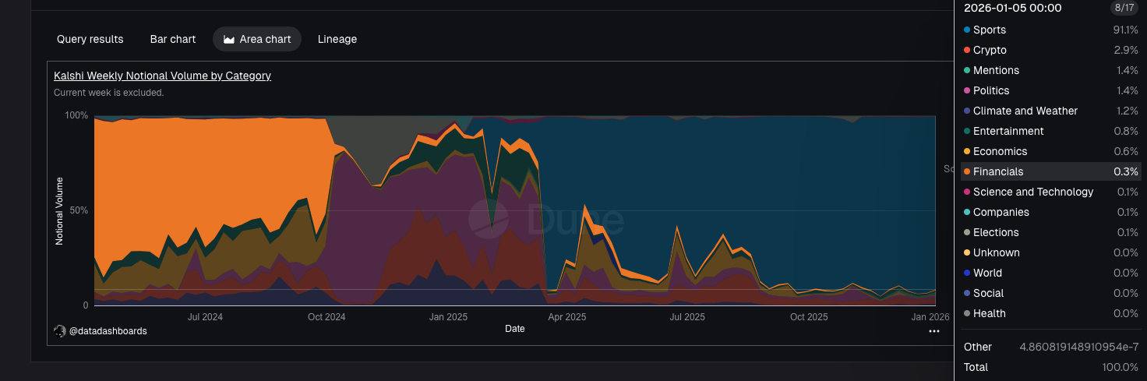Screen dimensions: 1147x381
Task: Open the three-dot chart options menu
Action: click(934, 331)
